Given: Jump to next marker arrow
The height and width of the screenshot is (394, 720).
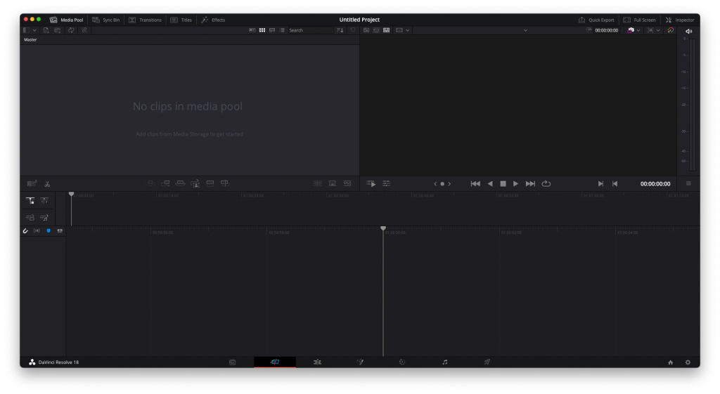Looking at the screenshot, I should coord(449,184).
